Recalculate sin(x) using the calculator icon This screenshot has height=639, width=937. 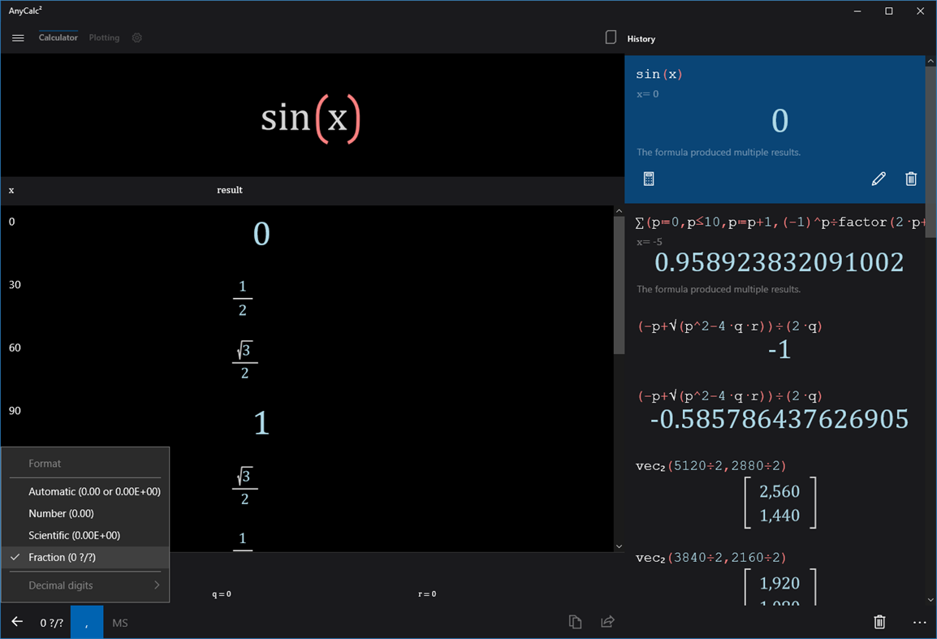pos(648,178)
